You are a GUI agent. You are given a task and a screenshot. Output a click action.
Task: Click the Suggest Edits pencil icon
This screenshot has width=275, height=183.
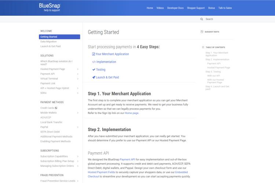[202, 32]
